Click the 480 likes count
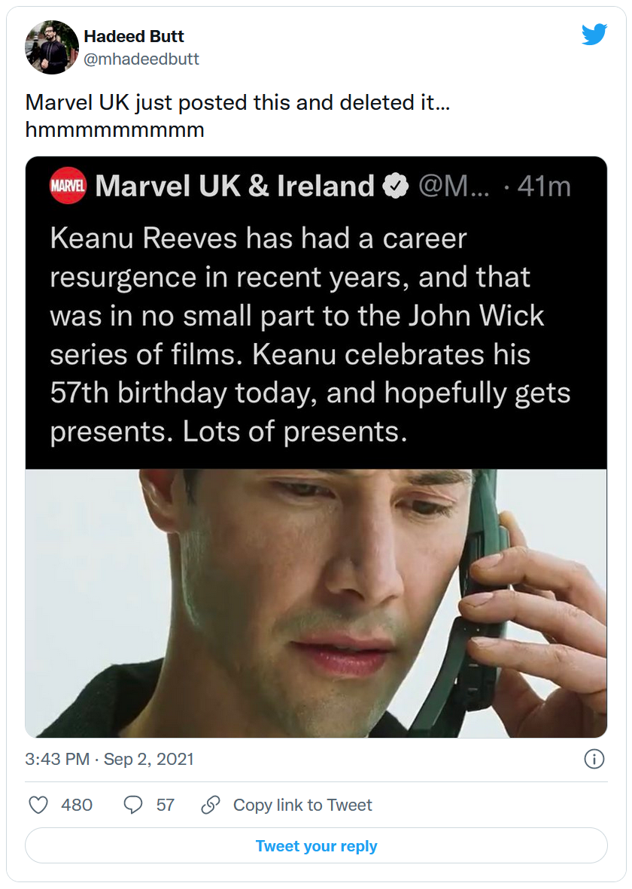632x889 pixels. coord(77,805)
